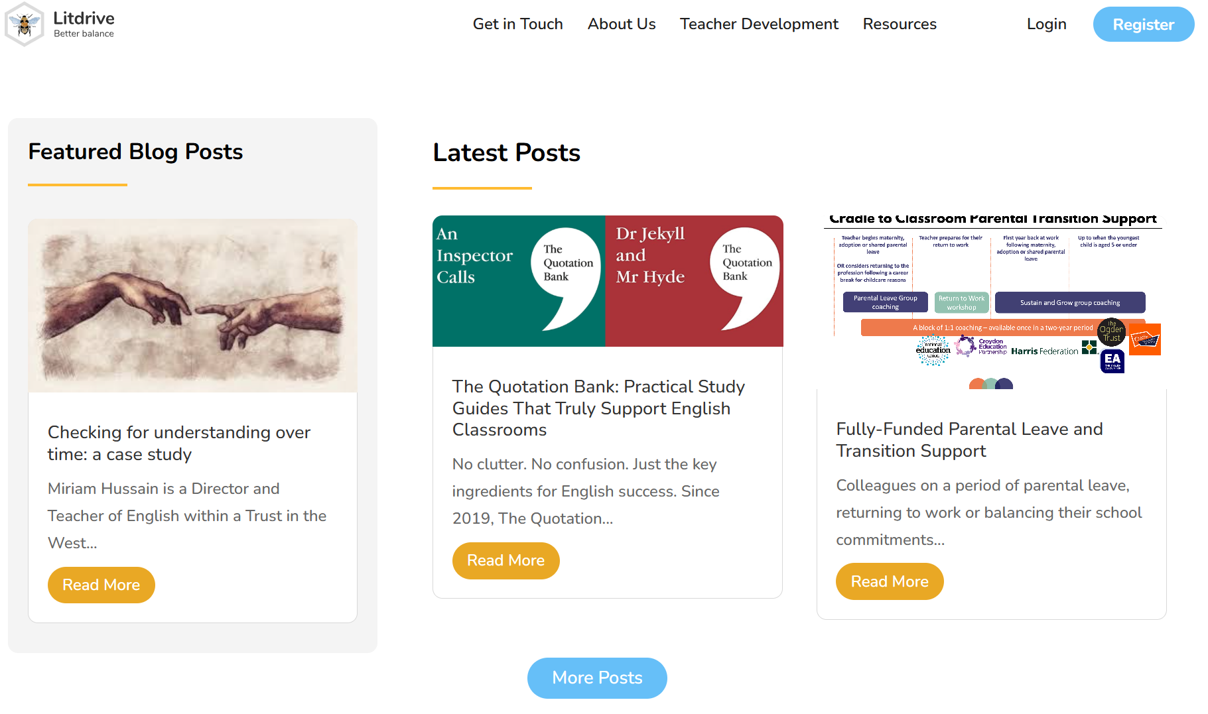Open the Teacher Development menu
The image size is (1208, 714).
pyautogui.click(x=758, y=25)
